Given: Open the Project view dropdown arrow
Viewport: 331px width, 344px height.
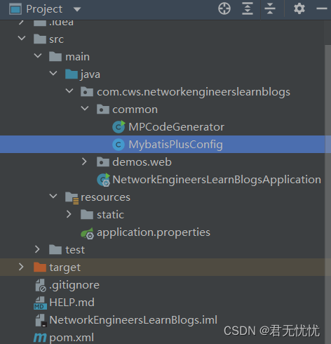Looking at the screenshot, I should [x=77, y=9].
